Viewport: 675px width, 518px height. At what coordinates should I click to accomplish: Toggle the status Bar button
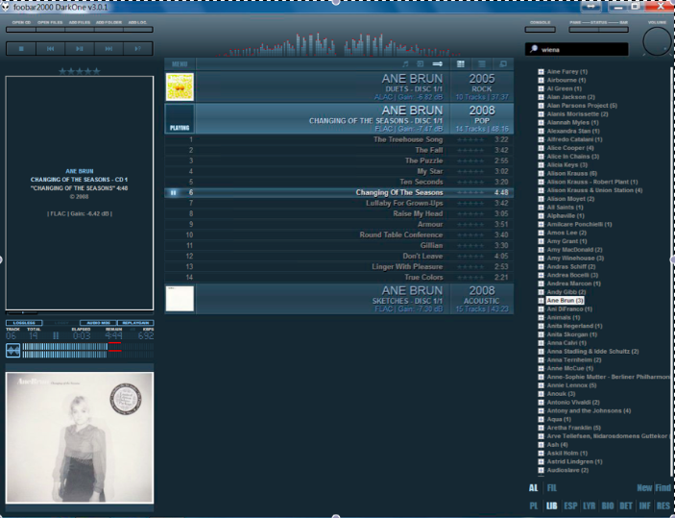pos(614,29)
